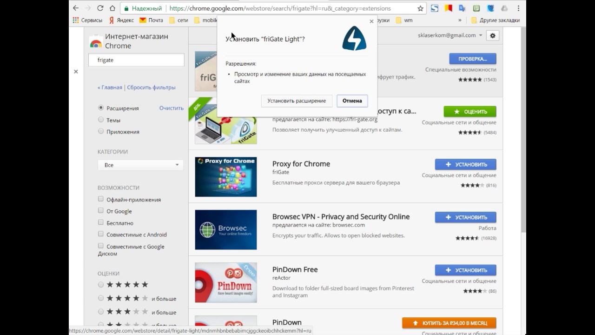595x335 pixels.
Task: Check the Офлайн-приложения checkbox
Action: [x=101, y=199]
